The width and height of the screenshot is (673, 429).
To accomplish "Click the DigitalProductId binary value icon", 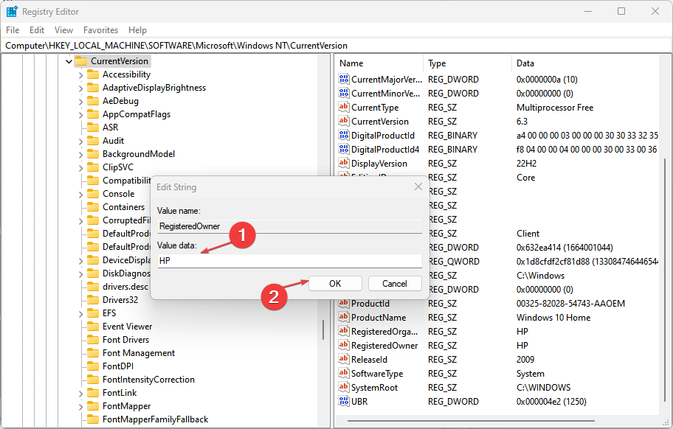I will pyautogui.click(x=343, y=135).
